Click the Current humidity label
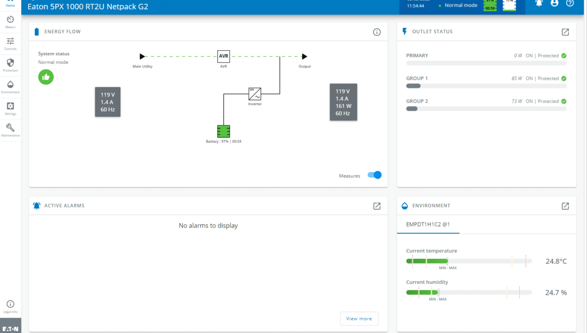The height and width of the screenshot is (333, 587). [x=427, y=282]
